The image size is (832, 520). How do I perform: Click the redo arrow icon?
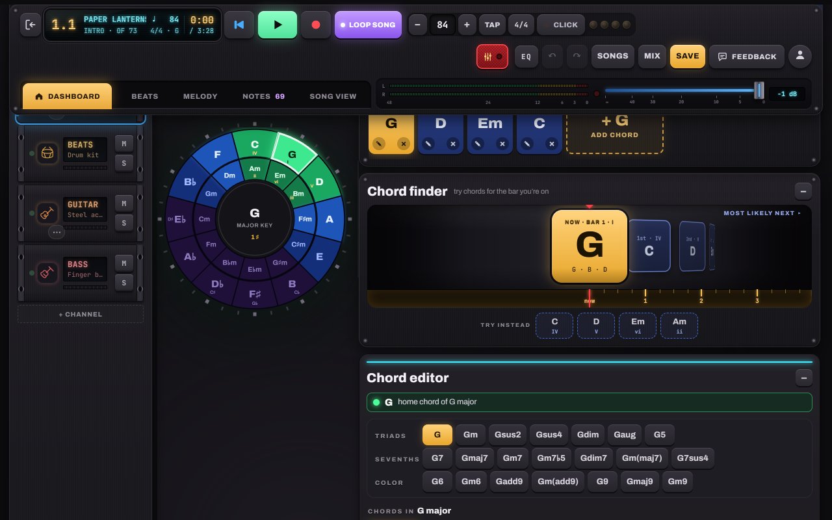pos(577,57)
